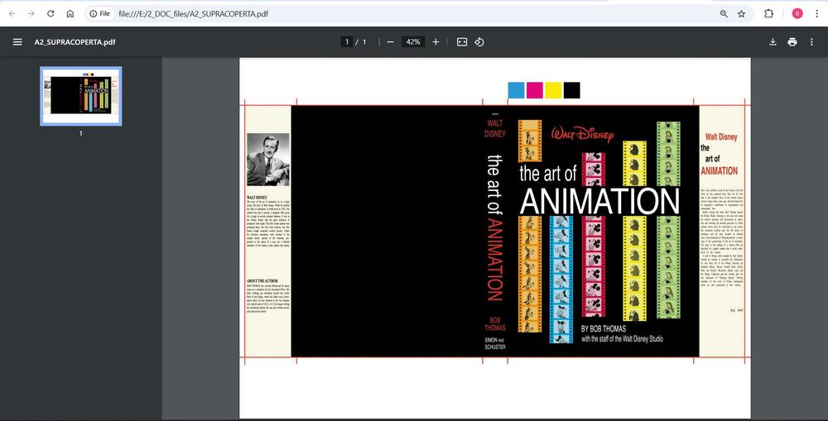Select the page 1 thumbnail
This screenshot has height=421, width=828.
(x=81, y=96)
